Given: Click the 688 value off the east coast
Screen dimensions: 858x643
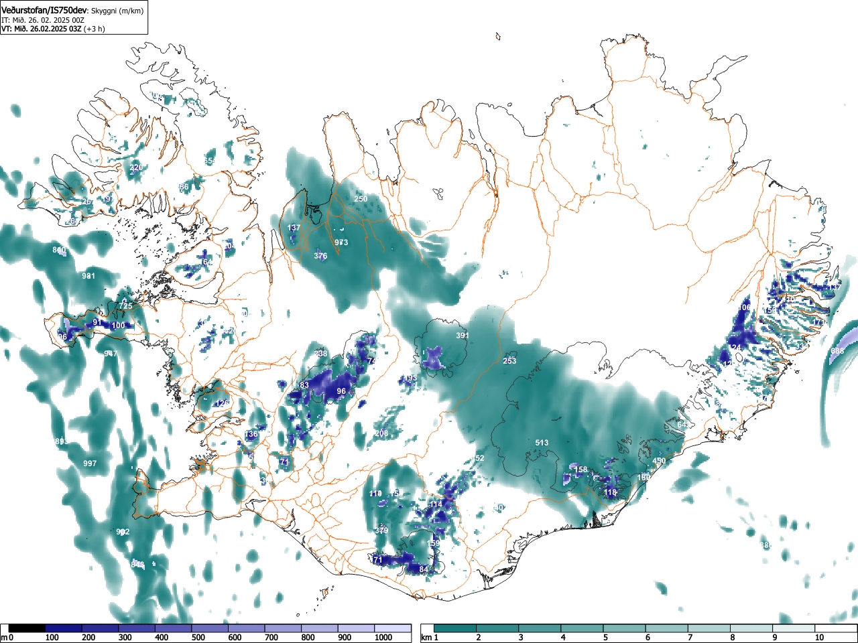Looking at the screenshot, I should [837, 351].
